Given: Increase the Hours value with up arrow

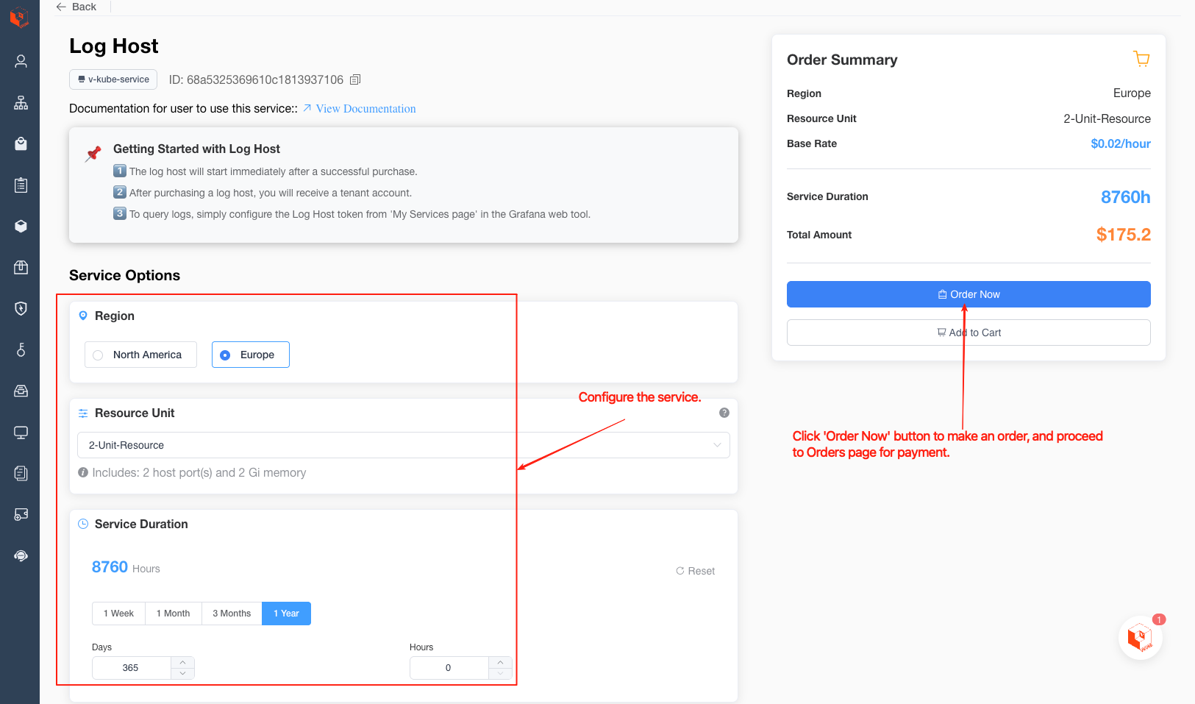Looking at the screenshot, I should point(500,662).
